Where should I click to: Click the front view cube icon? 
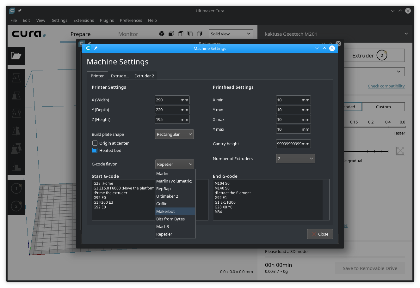pos(171,34)
